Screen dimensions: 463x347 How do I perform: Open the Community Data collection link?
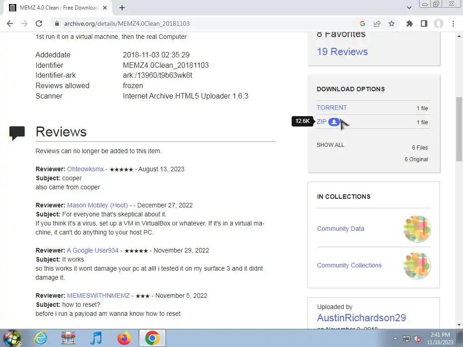pyautogui.click(x=340, y=229)
